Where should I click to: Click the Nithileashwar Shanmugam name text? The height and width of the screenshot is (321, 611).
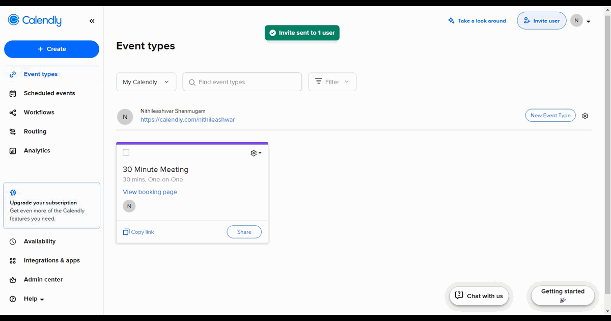pyautogui.click(x=173, y=111)
